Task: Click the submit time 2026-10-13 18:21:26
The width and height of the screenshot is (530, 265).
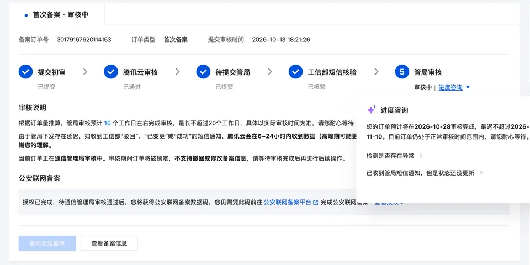Action: (281, 40)
